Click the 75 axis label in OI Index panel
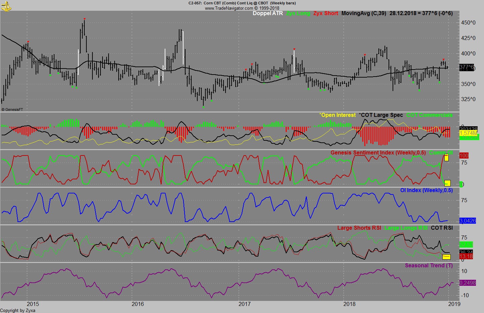This screenshot has height=313, width=484. (464, 200)
